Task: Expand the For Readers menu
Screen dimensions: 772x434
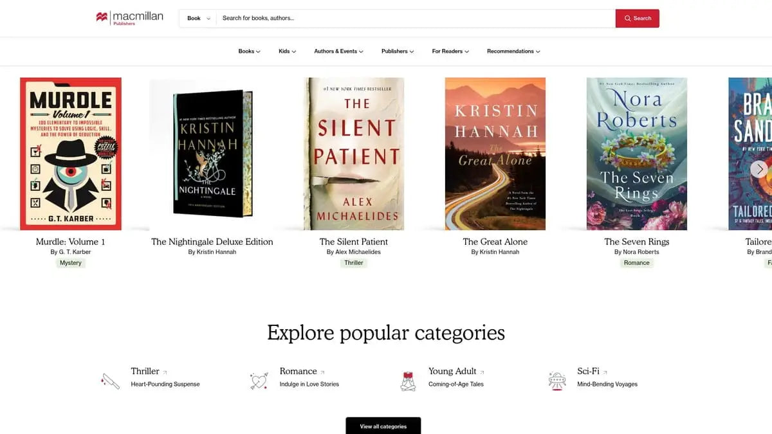Action: [x=450, y=51]
